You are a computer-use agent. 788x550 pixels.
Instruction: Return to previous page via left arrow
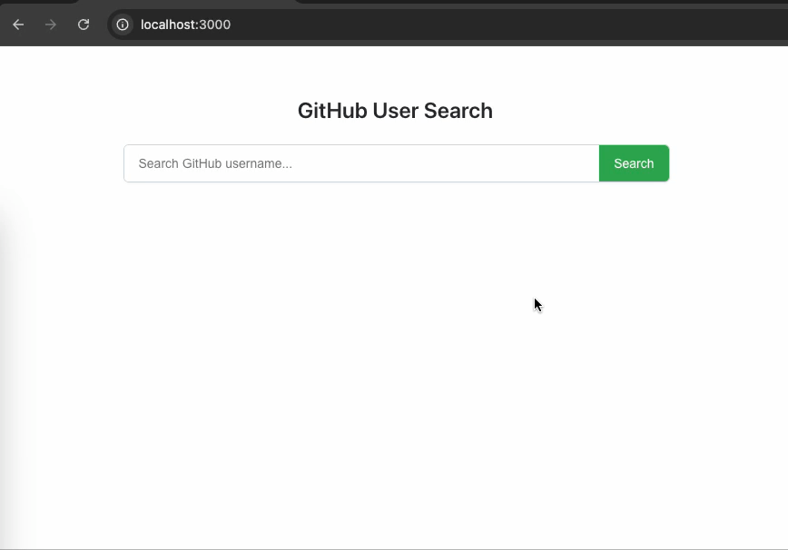click(18, 25)
